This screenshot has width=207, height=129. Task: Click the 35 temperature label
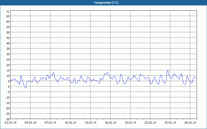tap(8, 49)
